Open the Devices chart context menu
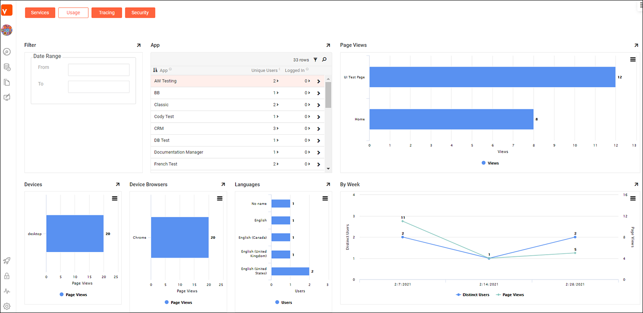The image size is (643, 313). pos(114,198)
